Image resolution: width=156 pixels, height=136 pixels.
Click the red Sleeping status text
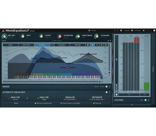[149, 30]
